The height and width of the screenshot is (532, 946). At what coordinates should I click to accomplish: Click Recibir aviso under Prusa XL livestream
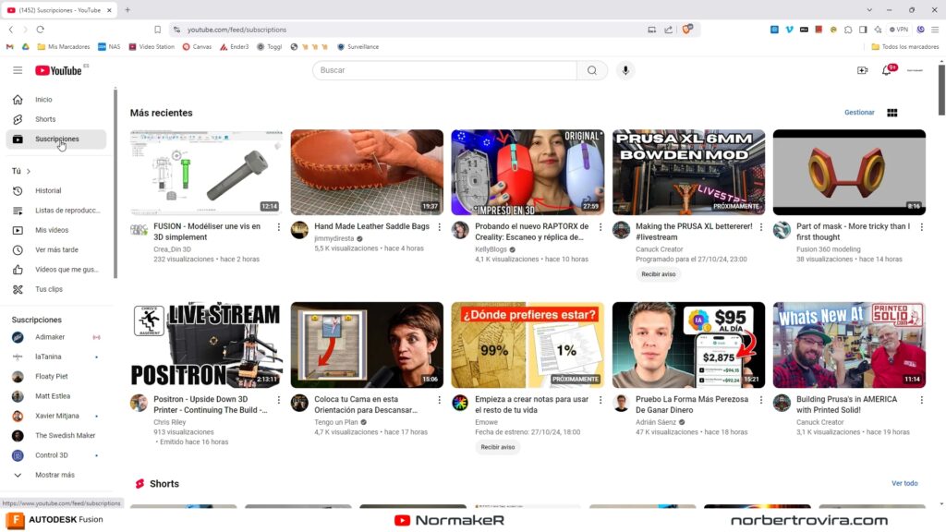(659, 274)
